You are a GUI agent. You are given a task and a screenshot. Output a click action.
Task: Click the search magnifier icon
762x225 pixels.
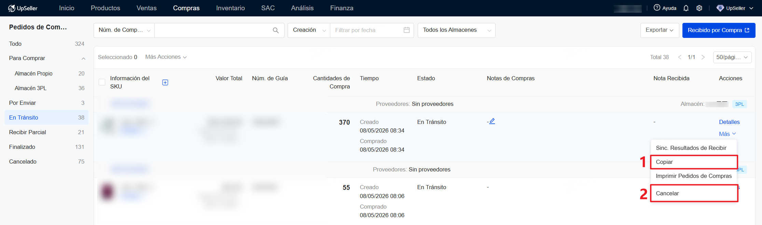click(x=276, y=30)
